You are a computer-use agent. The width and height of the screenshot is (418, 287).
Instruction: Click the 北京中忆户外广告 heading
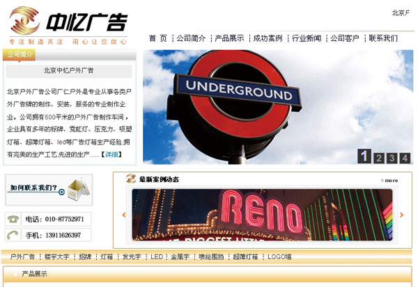(x=69, y=71)
